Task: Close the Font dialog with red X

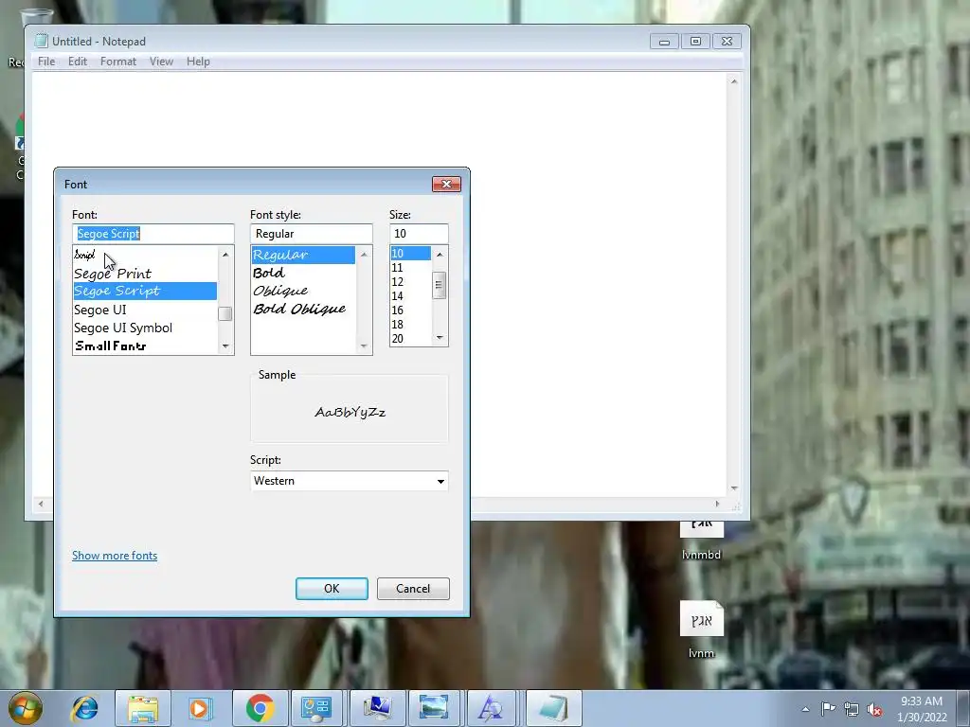Action: coord(446,185)
